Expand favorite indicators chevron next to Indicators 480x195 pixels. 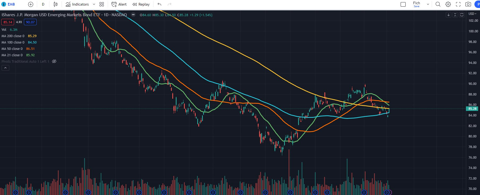coord(94,4)
